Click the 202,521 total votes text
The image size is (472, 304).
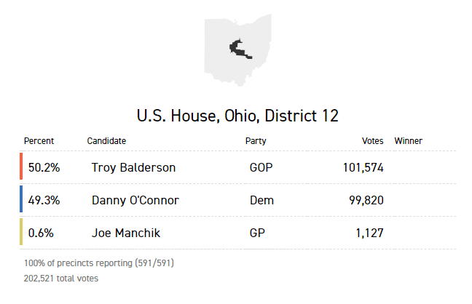tap(61, 279)
